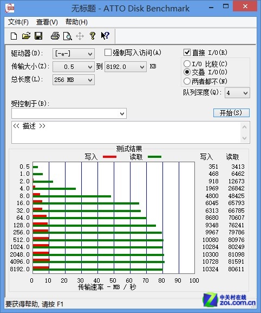Click the read value 48425 for 8.0
261x313 pixels.
click(x=236, y=196)
